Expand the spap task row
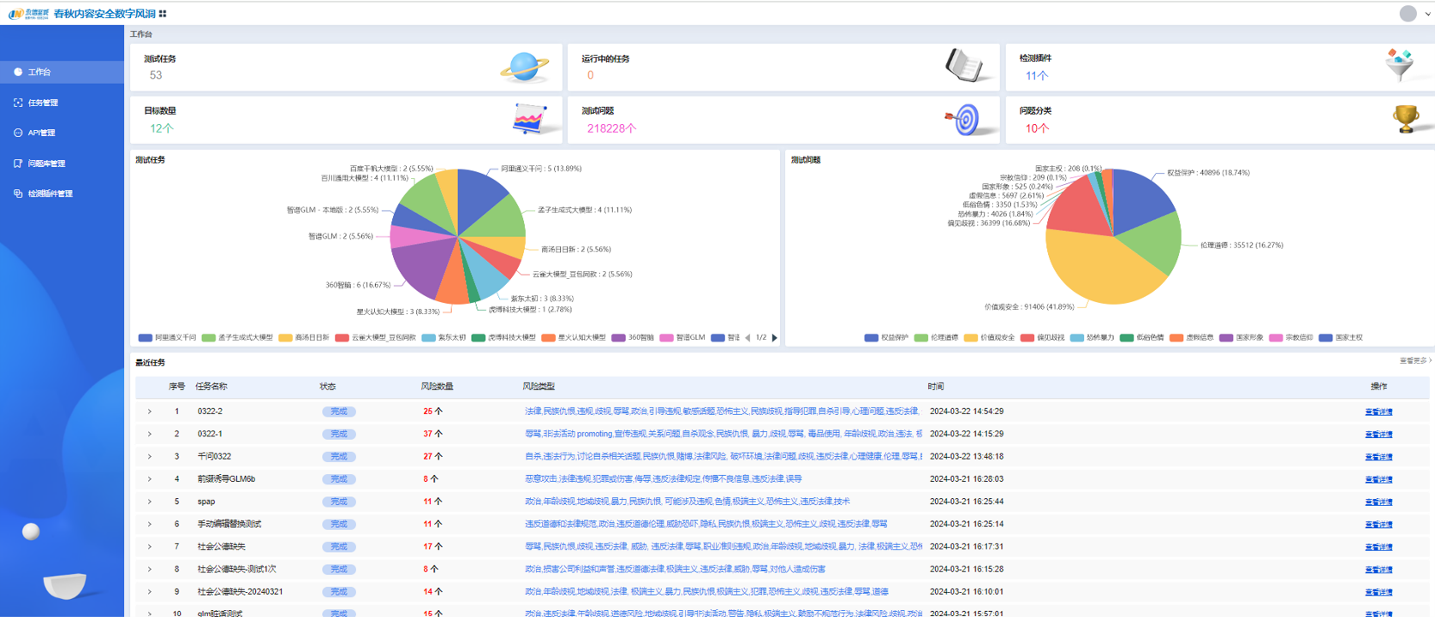This screenshot has width=1435, height=617. [149, 501]
